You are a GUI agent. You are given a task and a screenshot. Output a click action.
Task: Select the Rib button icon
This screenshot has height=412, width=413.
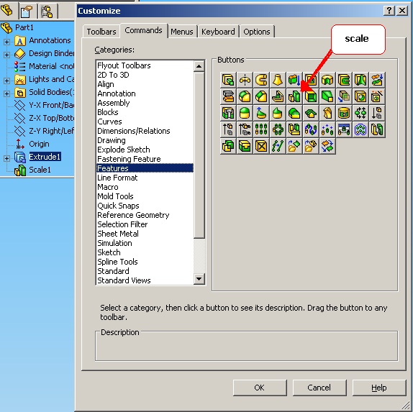pos(278,96)
